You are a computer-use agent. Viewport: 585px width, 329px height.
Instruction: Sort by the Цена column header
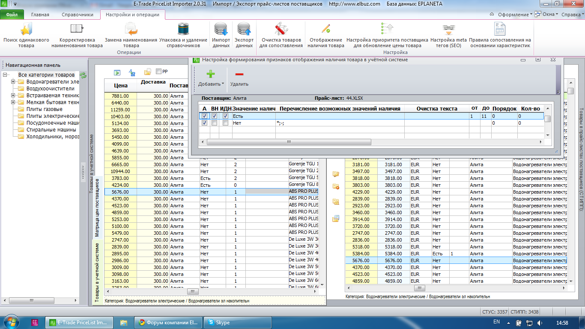pyautogui.click(x=120, y=85)
